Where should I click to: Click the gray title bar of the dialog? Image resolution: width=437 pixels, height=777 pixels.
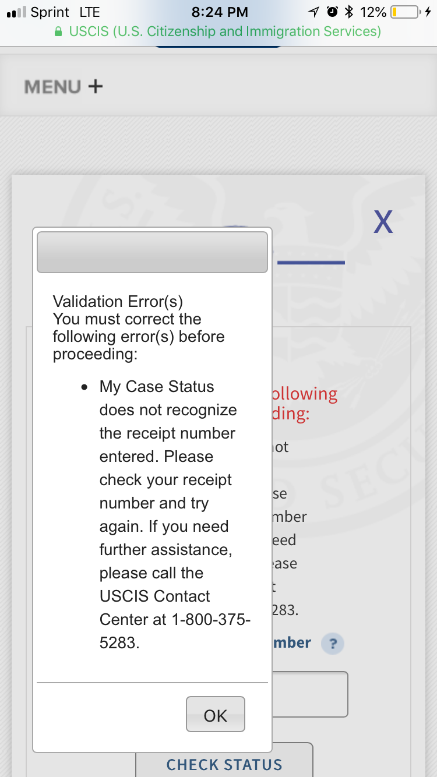152,252
